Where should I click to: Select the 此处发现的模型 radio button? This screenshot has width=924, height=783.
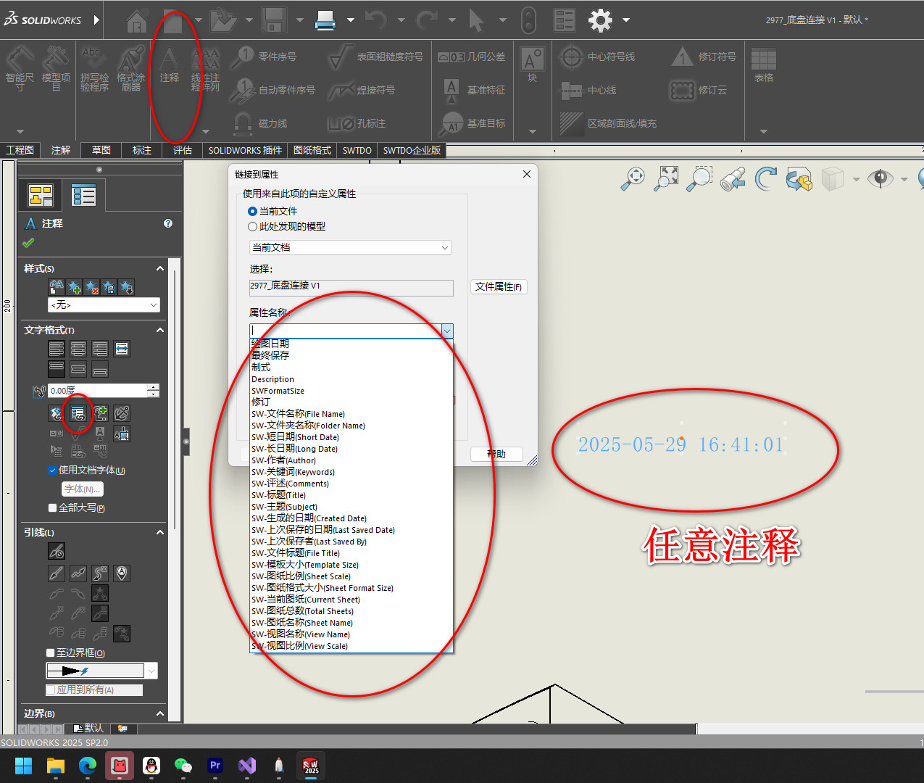[x=253, y=226]
